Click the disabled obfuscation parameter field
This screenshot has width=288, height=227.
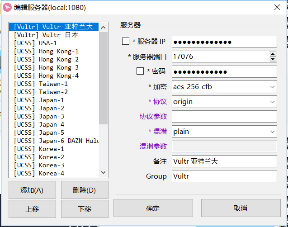pyautogui.click(x=224, y=147)
